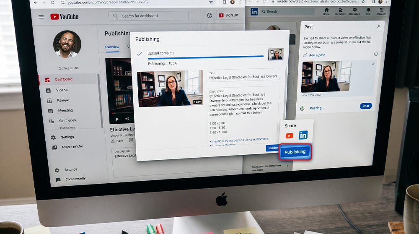Click the blue Post button
419x234 pixels.
(366, 106)
